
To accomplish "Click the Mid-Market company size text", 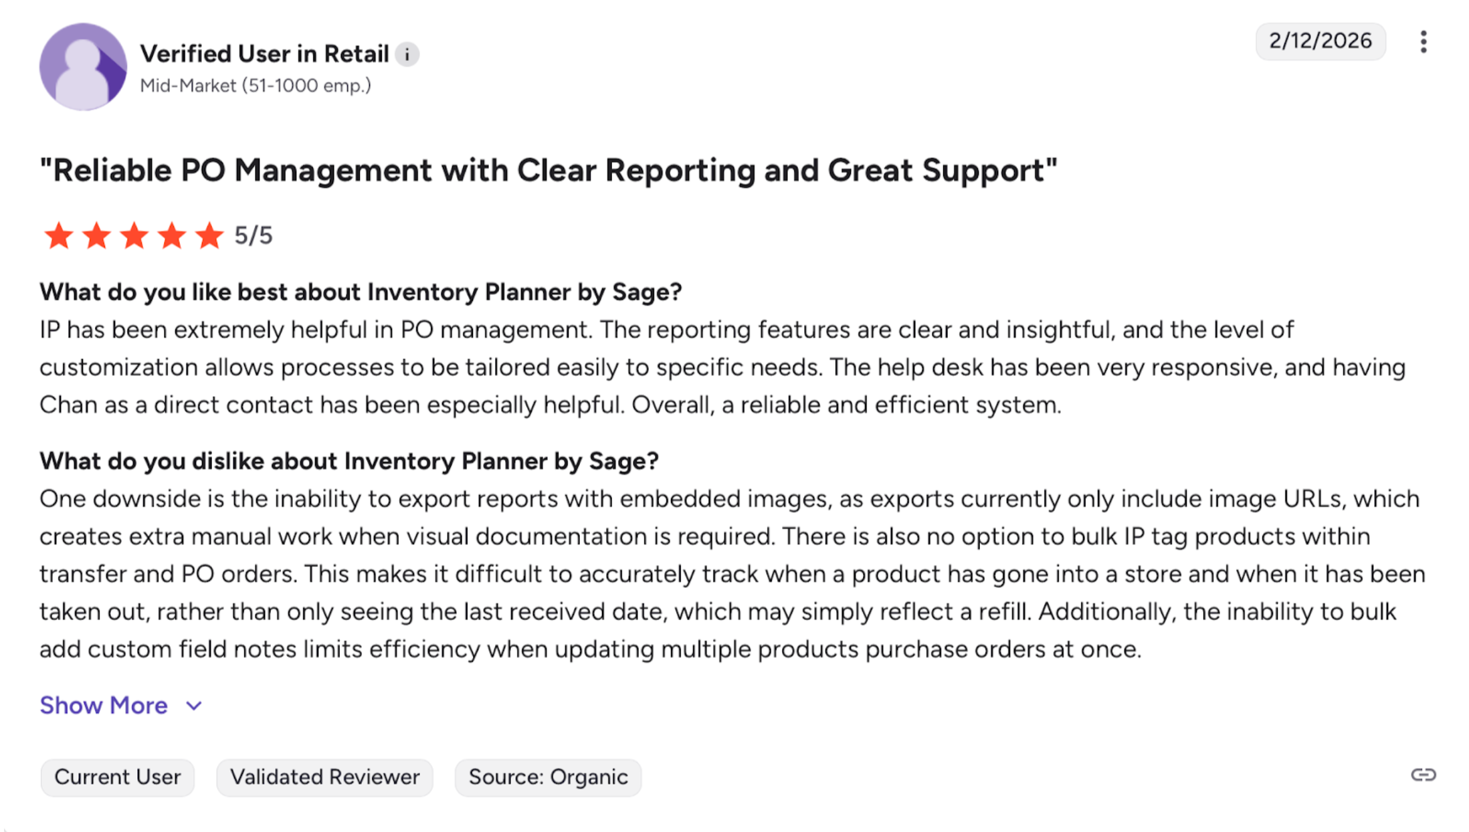I will coord(256,86).
